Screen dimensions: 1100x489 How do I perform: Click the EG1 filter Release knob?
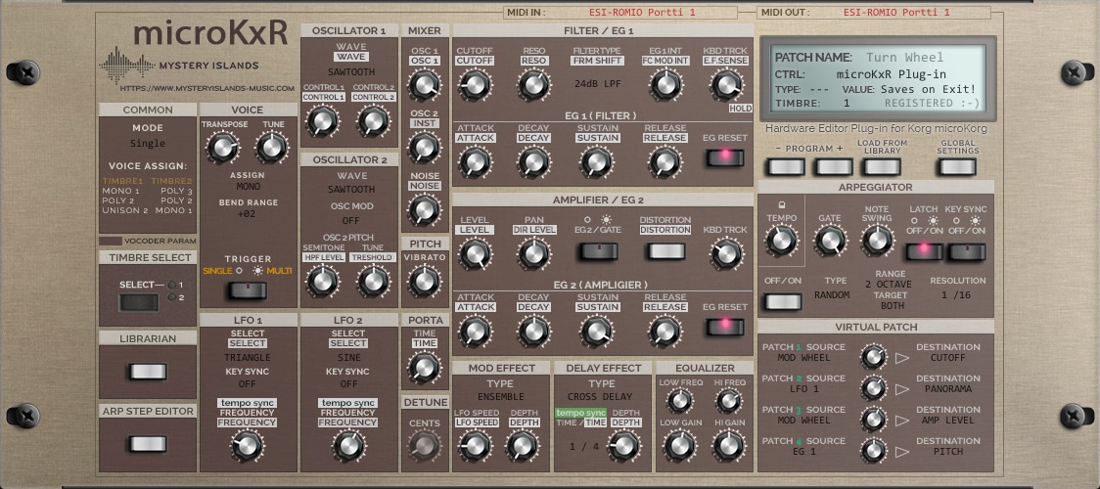click(x=665, y=161)
